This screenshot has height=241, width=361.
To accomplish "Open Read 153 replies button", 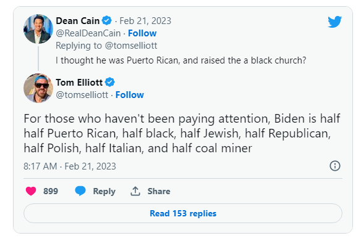I will coord(183,213).
